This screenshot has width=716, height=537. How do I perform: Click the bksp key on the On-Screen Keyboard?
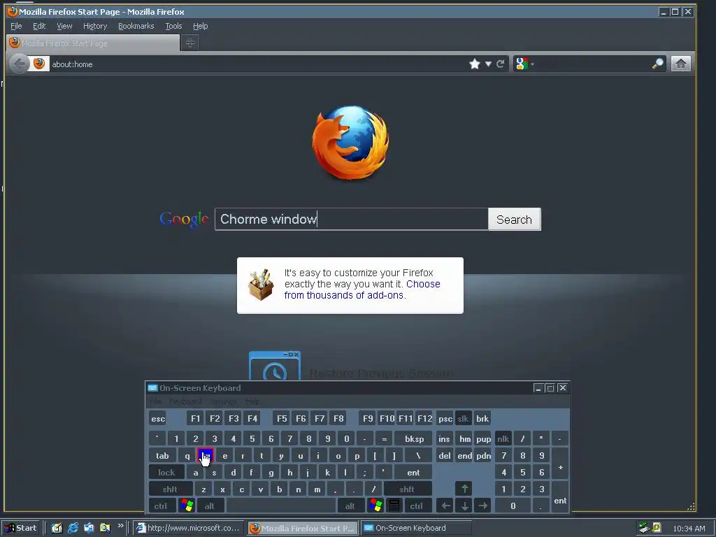[x=414, y=439]
